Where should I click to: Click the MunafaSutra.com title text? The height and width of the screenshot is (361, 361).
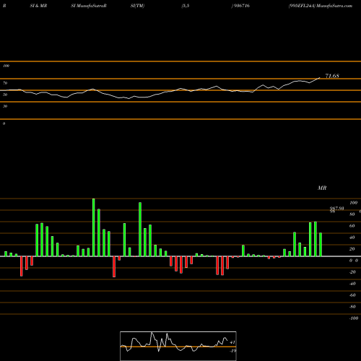pyautogui.click(x=334, y=6)
